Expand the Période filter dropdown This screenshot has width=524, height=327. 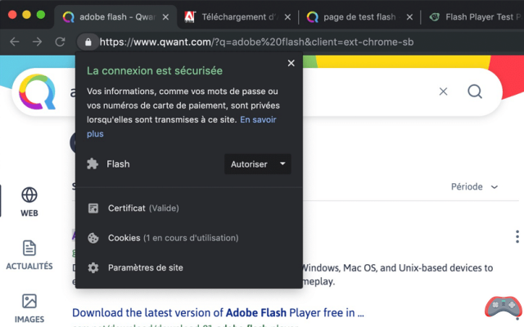tap(475, 186)
